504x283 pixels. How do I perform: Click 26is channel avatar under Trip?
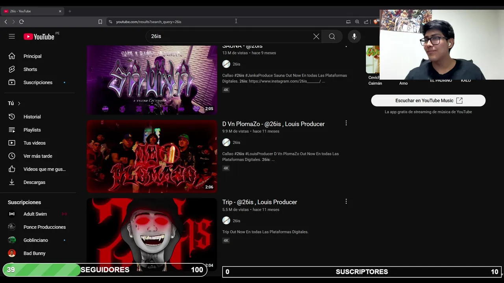(226, 221)
